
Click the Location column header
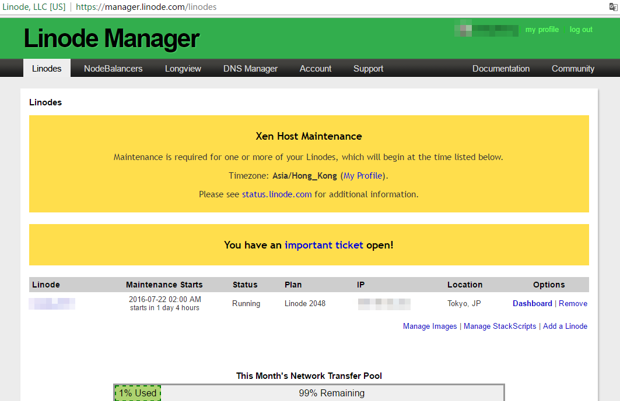point(465,285)
